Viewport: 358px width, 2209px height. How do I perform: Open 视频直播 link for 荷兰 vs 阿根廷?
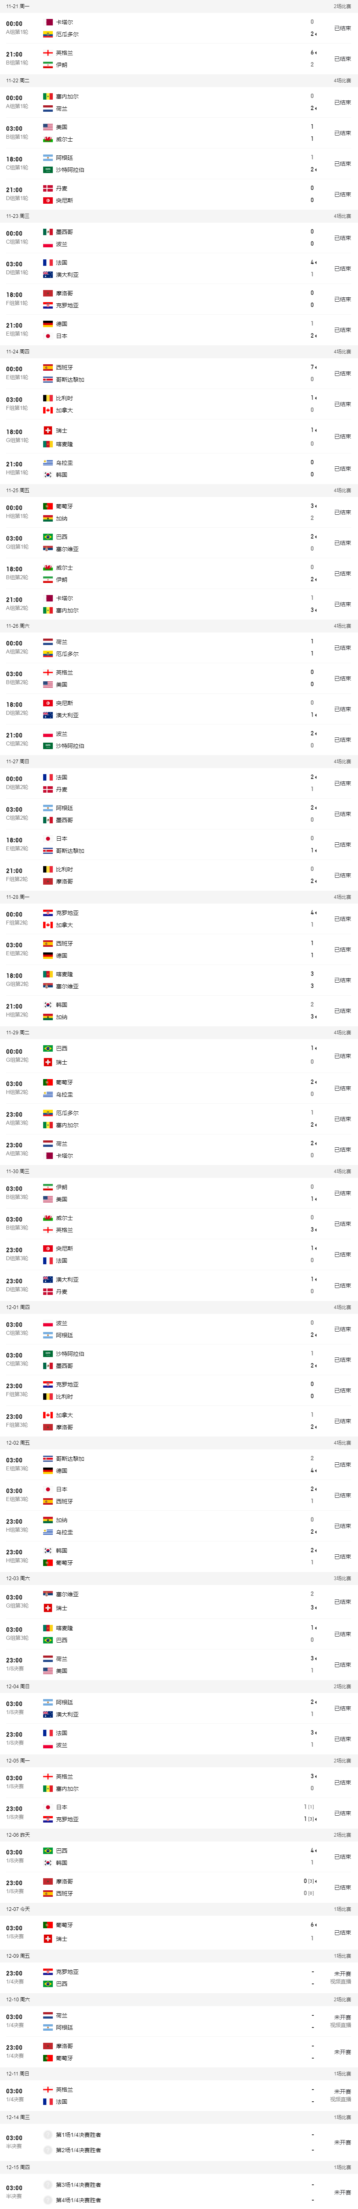(x=341, y=2025)
